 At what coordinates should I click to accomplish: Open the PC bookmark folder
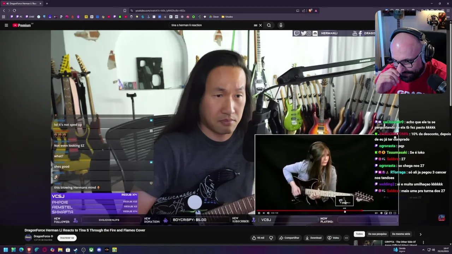[x=19, y=17]
